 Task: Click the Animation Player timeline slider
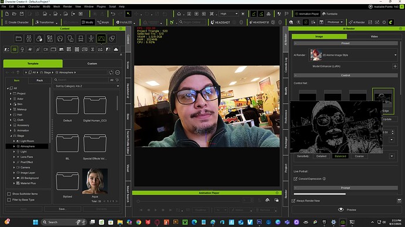click(189, 201)
